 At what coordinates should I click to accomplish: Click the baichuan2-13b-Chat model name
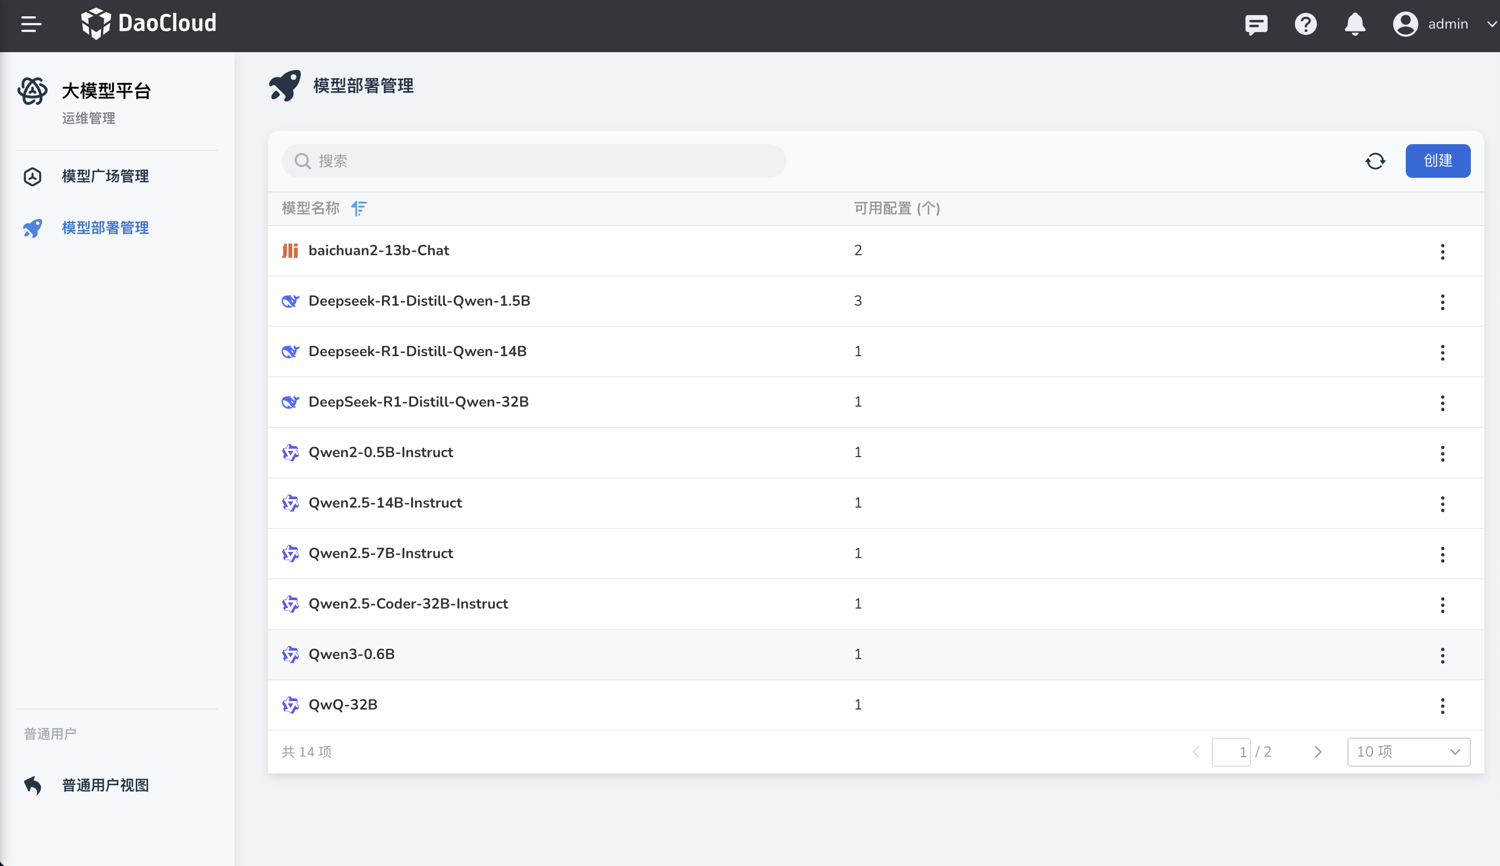379,250
